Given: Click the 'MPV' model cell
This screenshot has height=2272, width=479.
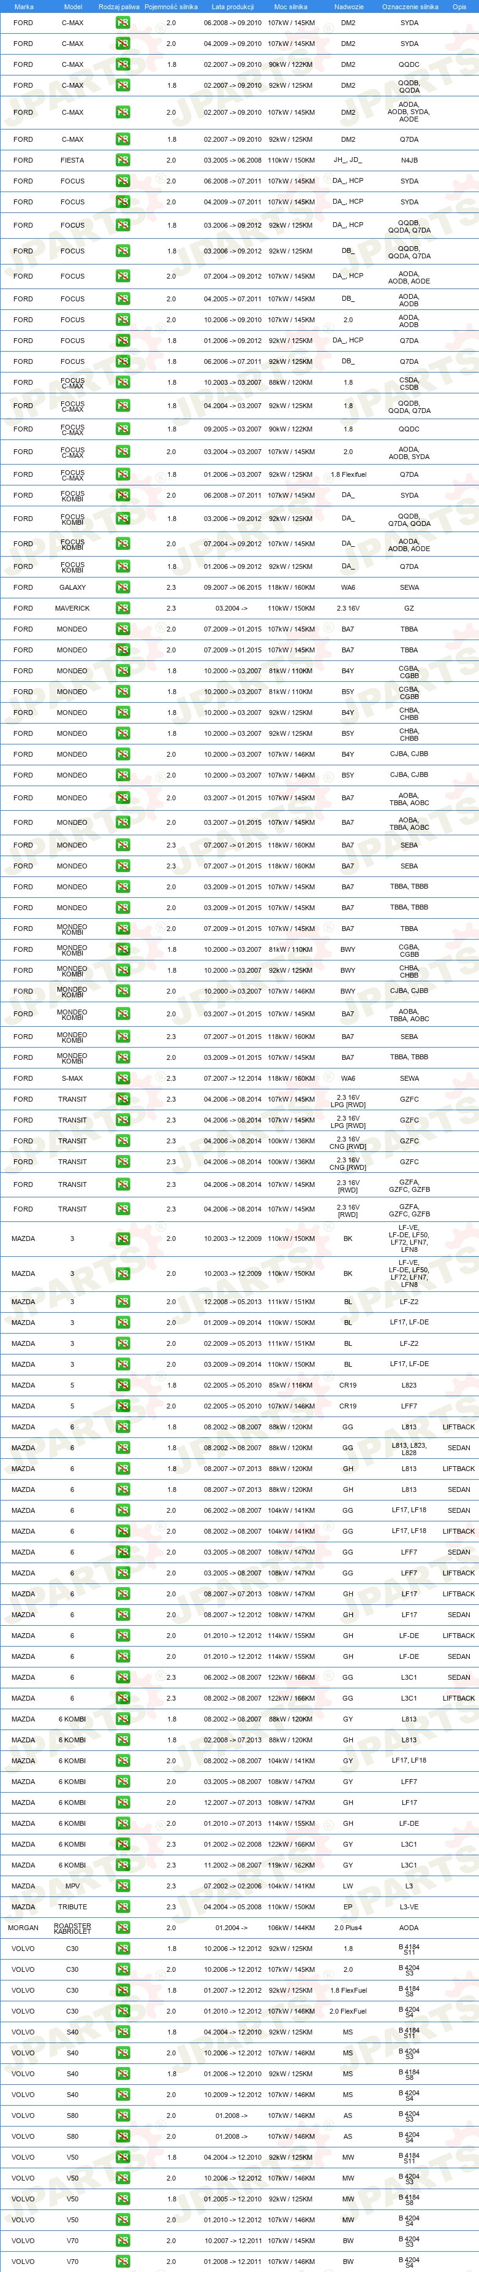Looking at the screenshot, I should click(x=72, y=1887).
